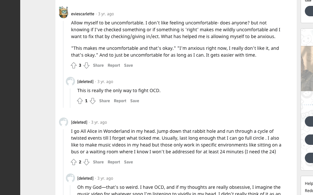Screen dimensions: 313x195
Task: Save eviescarlette's comment
Action: [128, 65]
